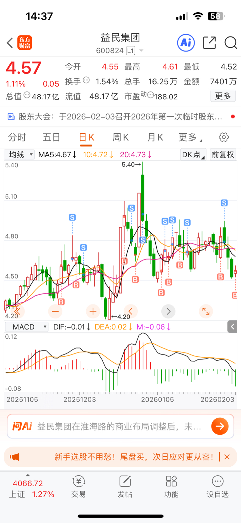Move chart left with orange arrow

point(131,311)
